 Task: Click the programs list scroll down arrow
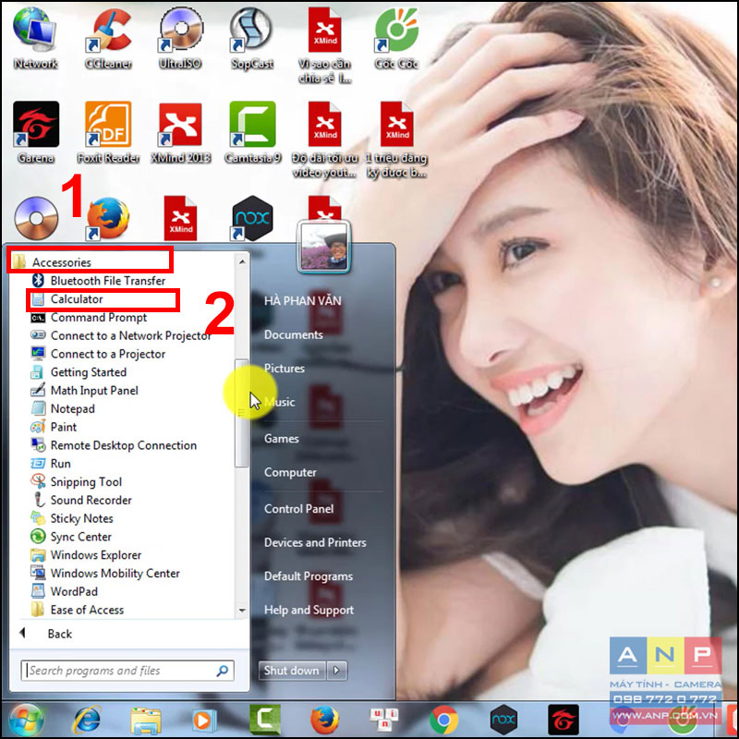pos(242,611)
